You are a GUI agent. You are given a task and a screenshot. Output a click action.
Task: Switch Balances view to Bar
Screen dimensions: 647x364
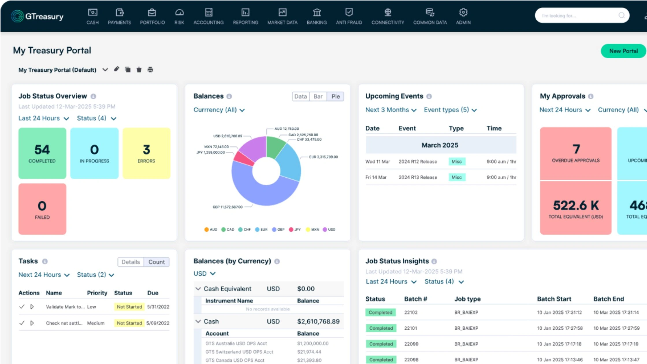(x=318, y=96)
